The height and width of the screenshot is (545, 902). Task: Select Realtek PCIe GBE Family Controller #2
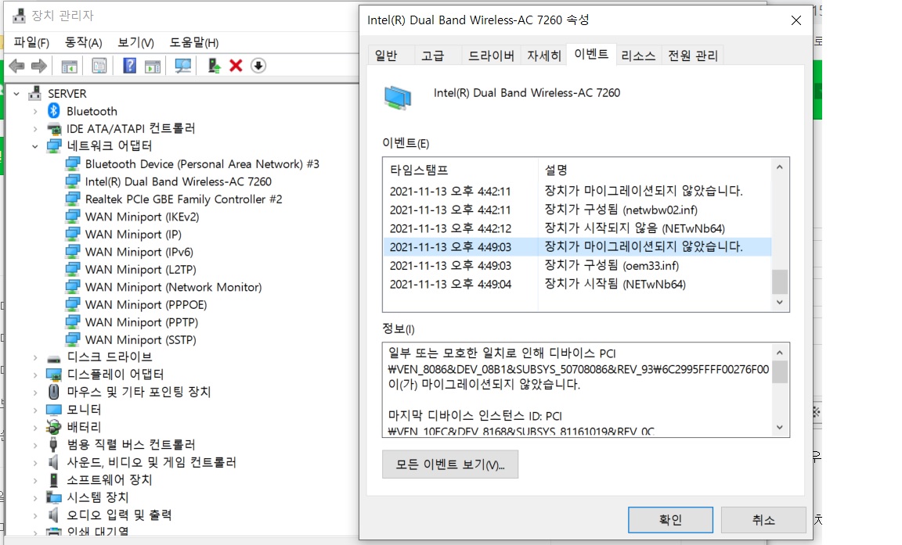pos(183,199)
